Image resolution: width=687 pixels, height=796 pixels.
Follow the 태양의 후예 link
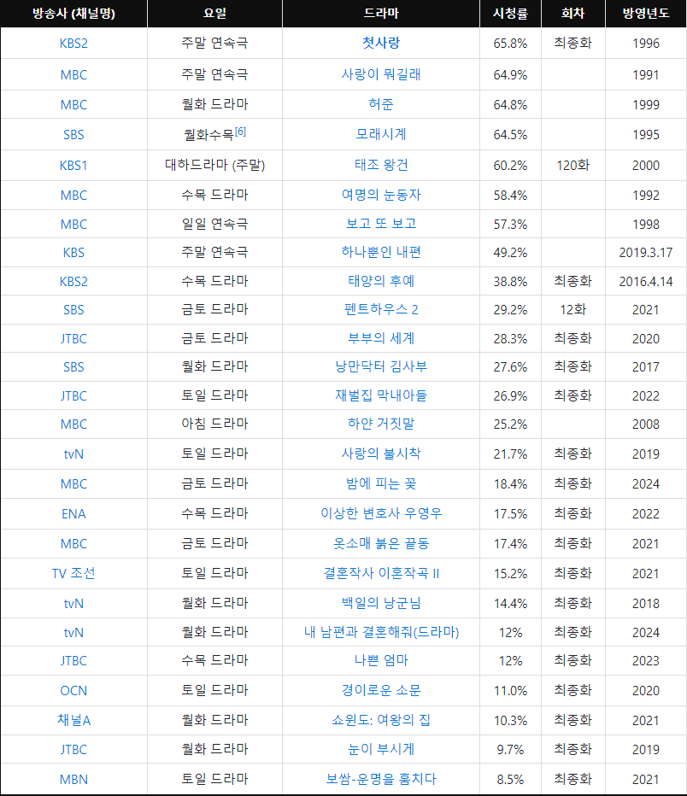click(x=381, y=281)
